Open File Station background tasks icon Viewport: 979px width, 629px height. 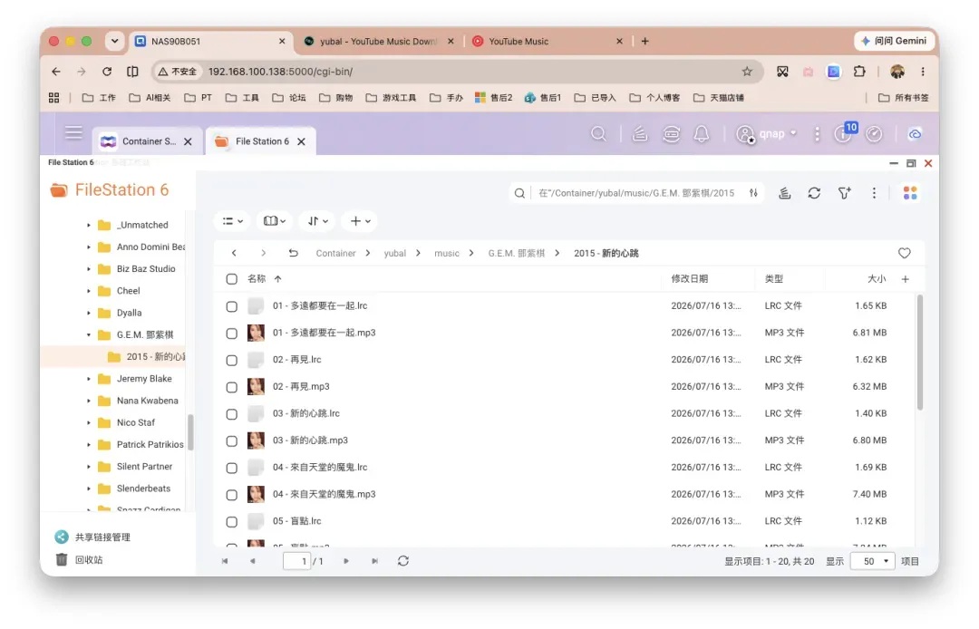point(784,193)
